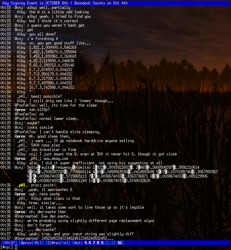
Task: Click message 'also, I did it super inefficient'
Action: [96, 163]
